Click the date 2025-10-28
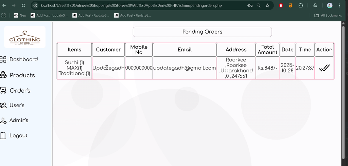Image resolution: width=348 pixels, height=166 pixels. coord(288,68)
